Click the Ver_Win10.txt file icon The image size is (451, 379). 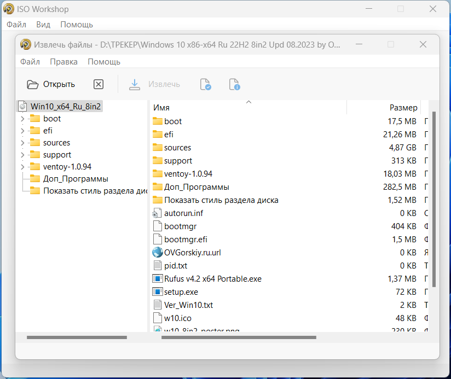(x=157, y=305)
